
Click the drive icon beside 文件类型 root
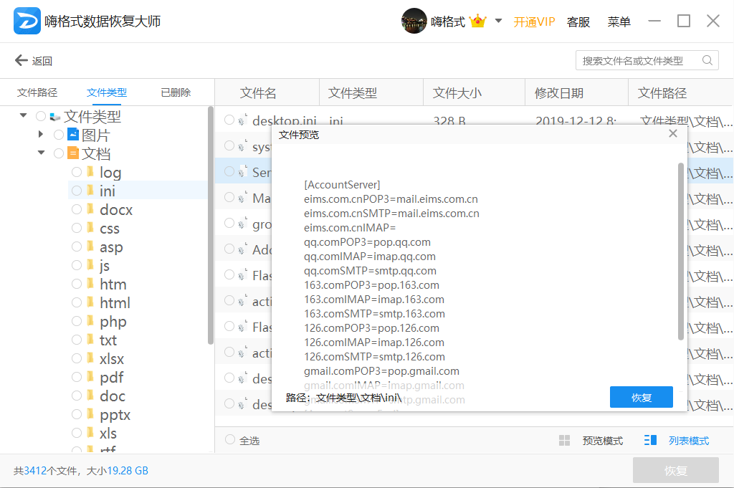[x=54, y=117]
